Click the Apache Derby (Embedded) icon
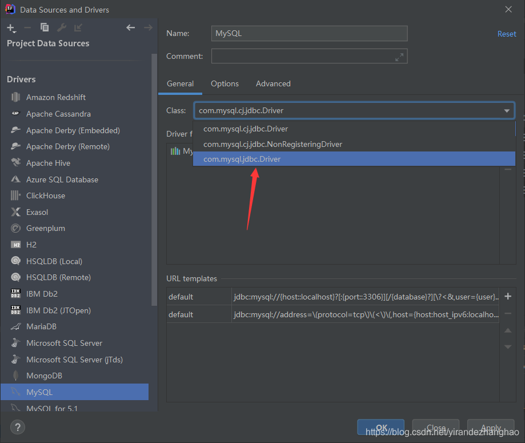Viewport: 525px width, 443px height. [x=16, y=130]
